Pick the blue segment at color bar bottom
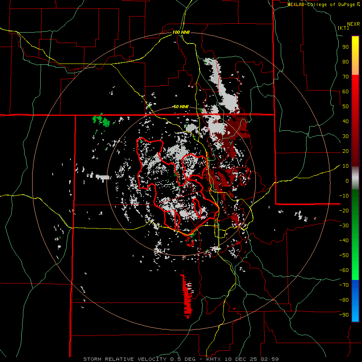 pyautogui.click(x=355, y=300)
